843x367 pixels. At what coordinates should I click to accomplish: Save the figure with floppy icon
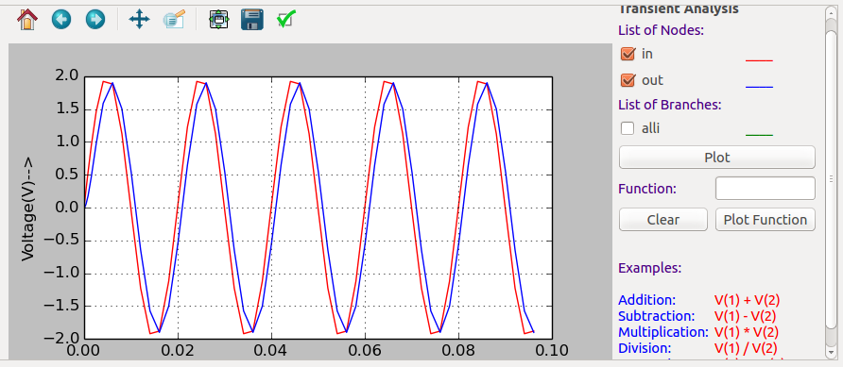point(252,20)
